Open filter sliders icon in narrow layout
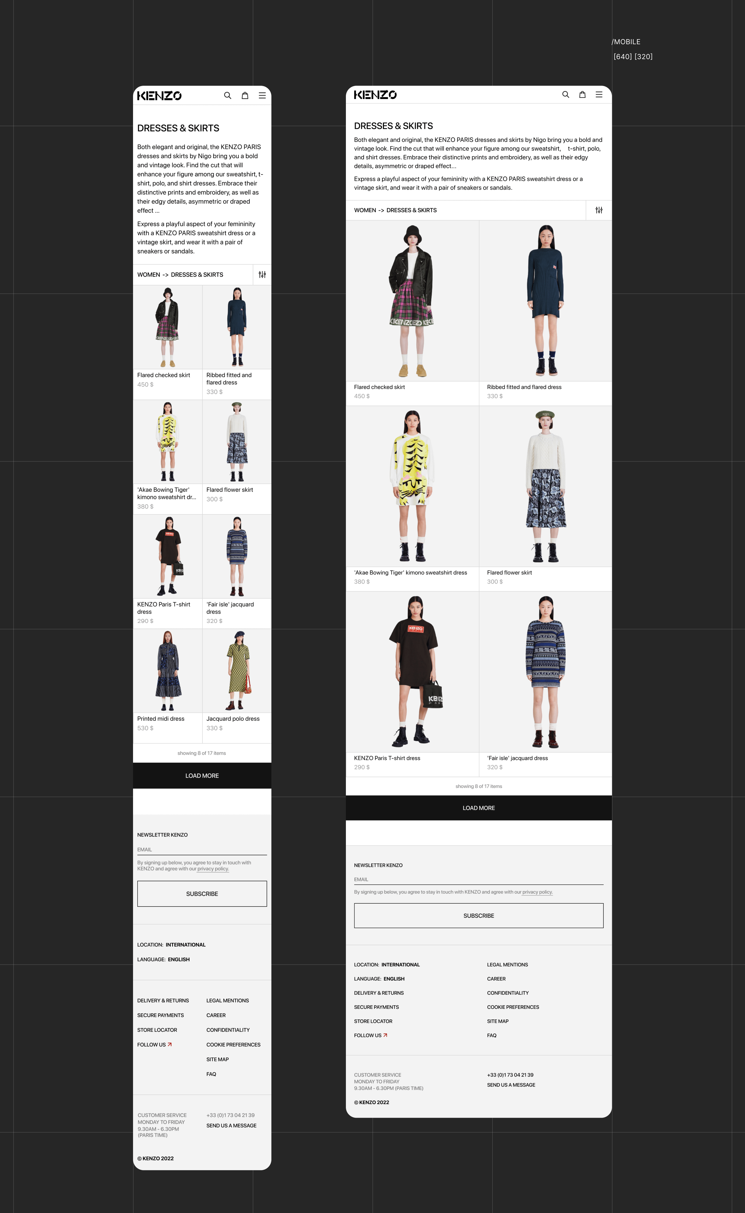Viewport: 745px width, 1213px height. coord(262,274)
